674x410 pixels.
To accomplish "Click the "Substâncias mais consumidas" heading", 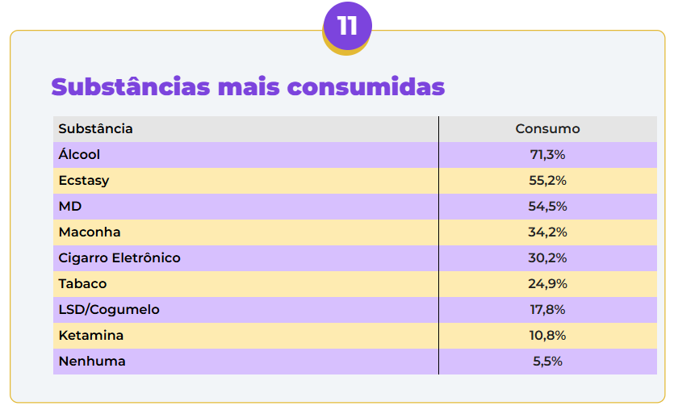I will pos(248,86).
